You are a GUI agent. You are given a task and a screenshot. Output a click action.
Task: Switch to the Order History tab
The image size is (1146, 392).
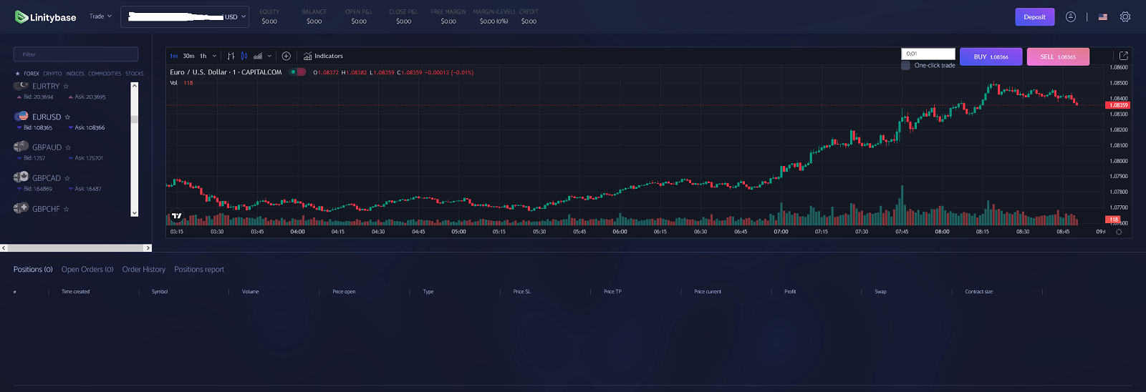[x=143, y=270]
